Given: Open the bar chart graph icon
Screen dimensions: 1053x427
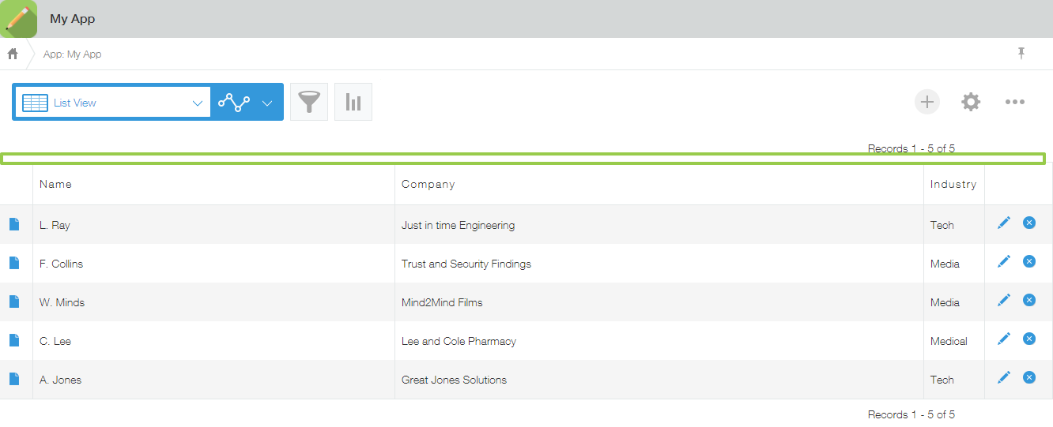Looking at the screenshot, I should pyautogui.click(x=353, y=102).
